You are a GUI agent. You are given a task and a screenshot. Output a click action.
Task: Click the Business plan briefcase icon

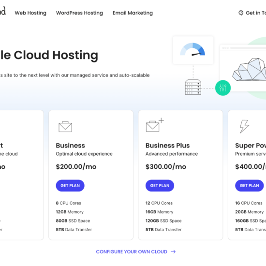click(x=65, y=127)
